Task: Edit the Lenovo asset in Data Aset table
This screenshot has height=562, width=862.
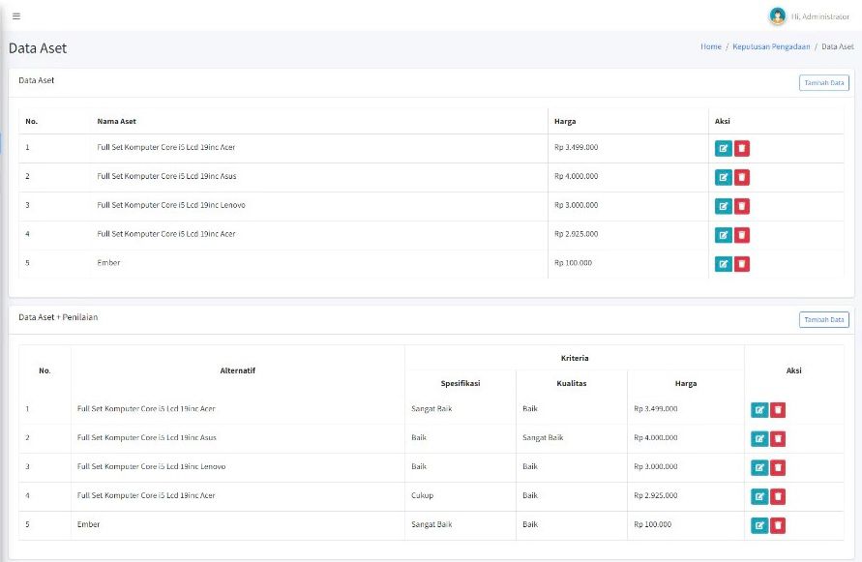Action: (x=724, y=206)
